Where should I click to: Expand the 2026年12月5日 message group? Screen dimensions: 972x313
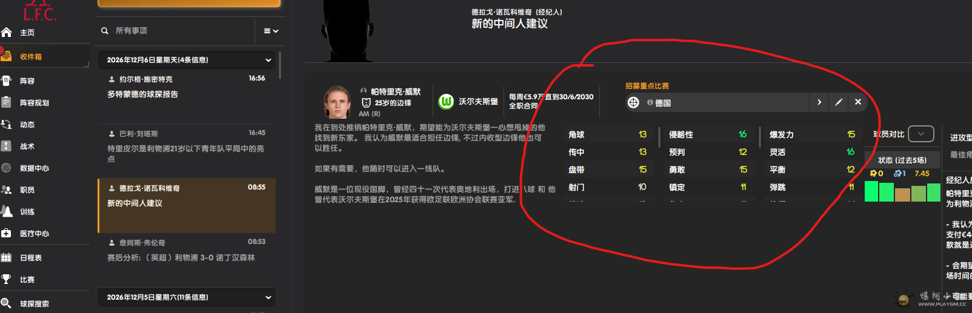click(268, 297)
